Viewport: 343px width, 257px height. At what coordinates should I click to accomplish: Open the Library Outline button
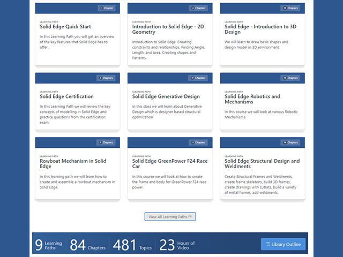click(x=283, y=245)
